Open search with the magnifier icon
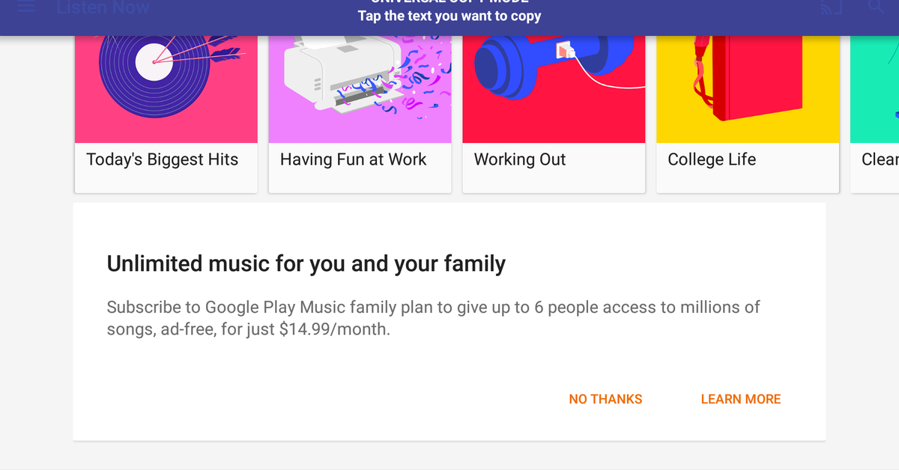This screenshot has height=470, width=899. pyautogui.click(x=876, y=6)
